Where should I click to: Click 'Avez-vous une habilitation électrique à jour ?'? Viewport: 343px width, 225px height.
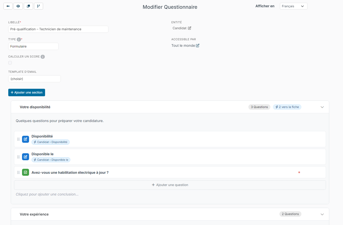tap(70, 172)
